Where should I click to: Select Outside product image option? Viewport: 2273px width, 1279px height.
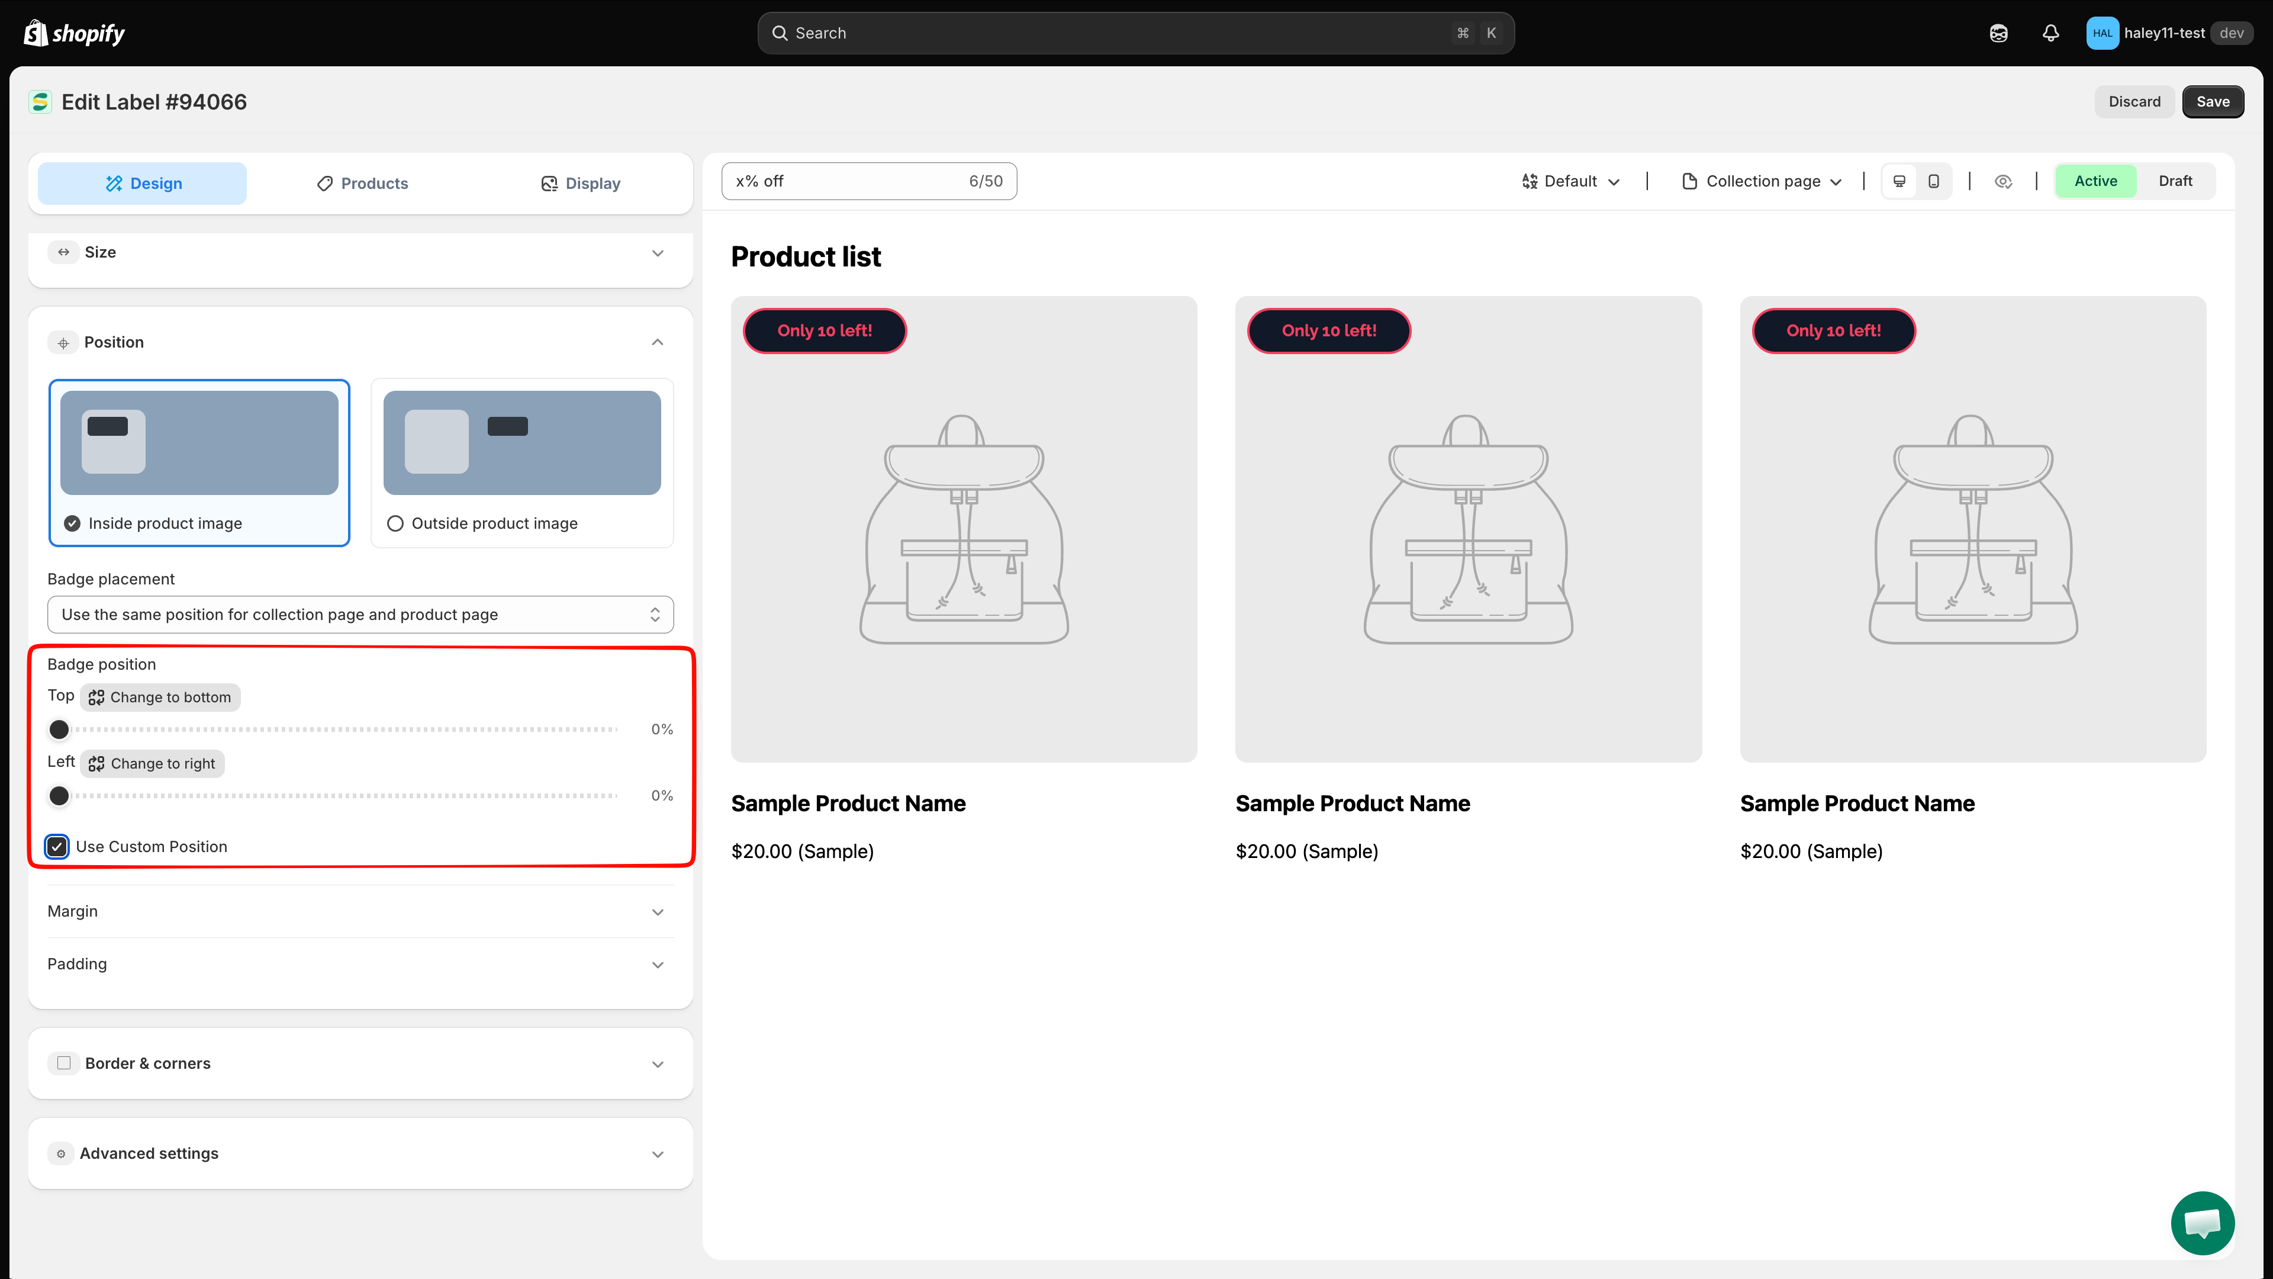[x=522, y=464]
